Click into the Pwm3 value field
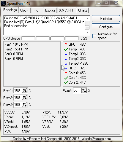Image resolution: width=123 pixels, height=142 pixels. pos(18,105)
